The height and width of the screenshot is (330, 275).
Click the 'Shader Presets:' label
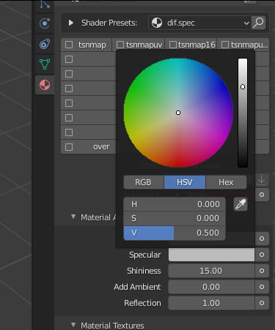pyautogui.click(x=109, y=23)
